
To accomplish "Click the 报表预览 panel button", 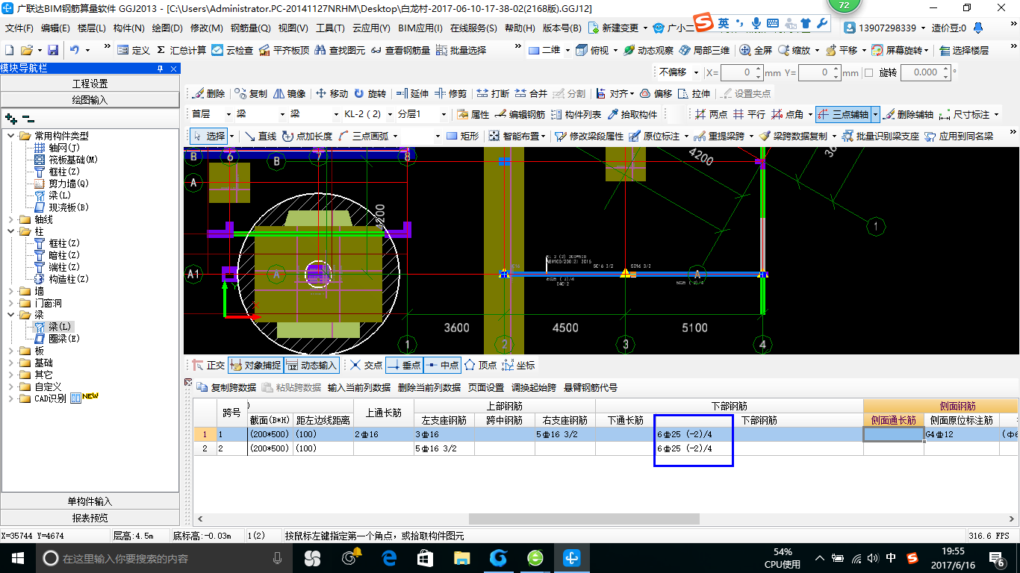I will 90,518.
